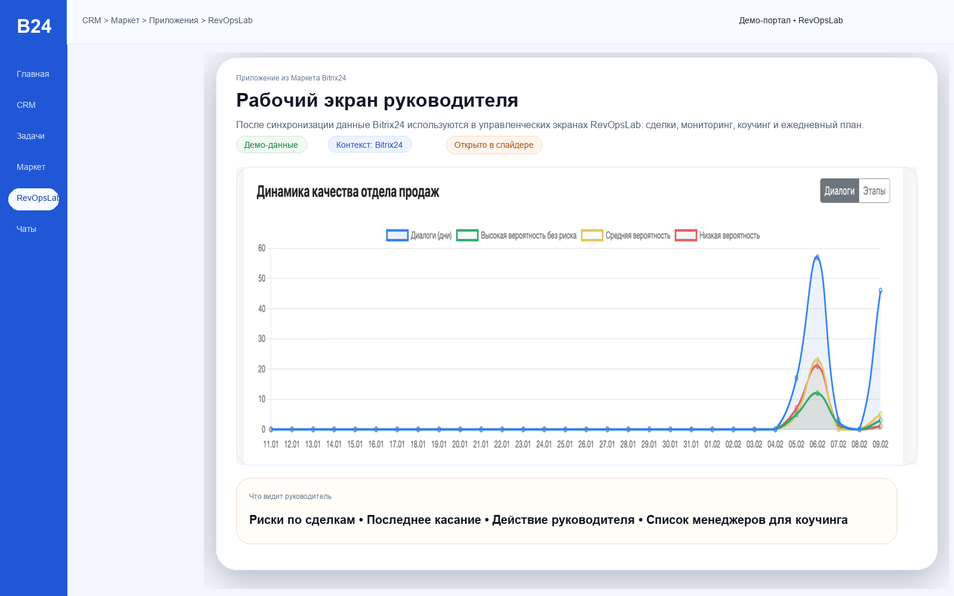
Task: Click the chart title Динамика качества отдела продаж
Action: point(348,192)
